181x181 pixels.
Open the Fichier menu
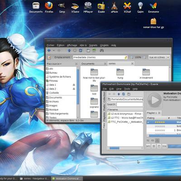click(50, 45)
